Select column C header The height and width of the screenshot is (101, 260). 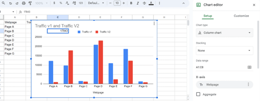(58, 17)
